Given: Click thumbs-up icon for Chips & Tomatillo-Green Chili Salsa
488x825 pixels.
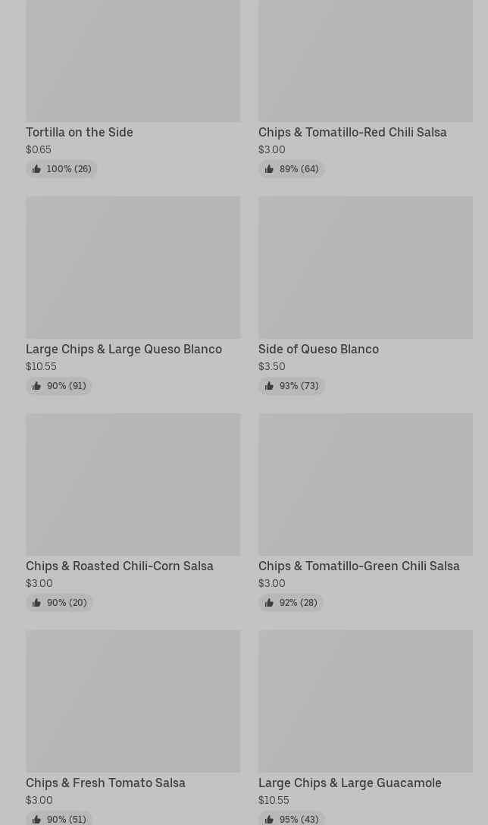Looking at the screenshot, I should click(269, 603).
